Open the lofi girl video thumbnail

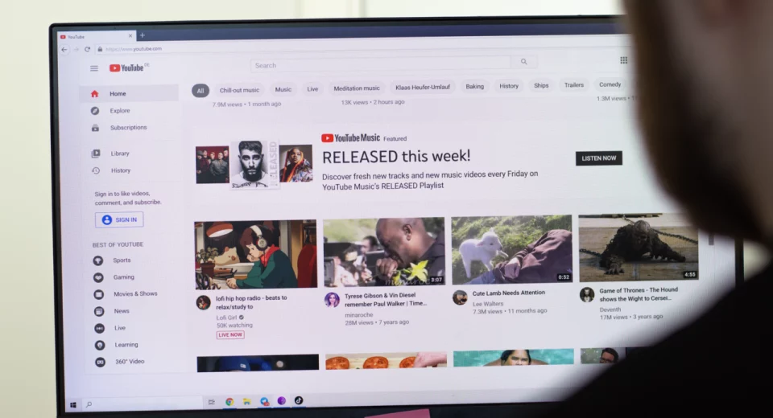(x=255, y=255)
